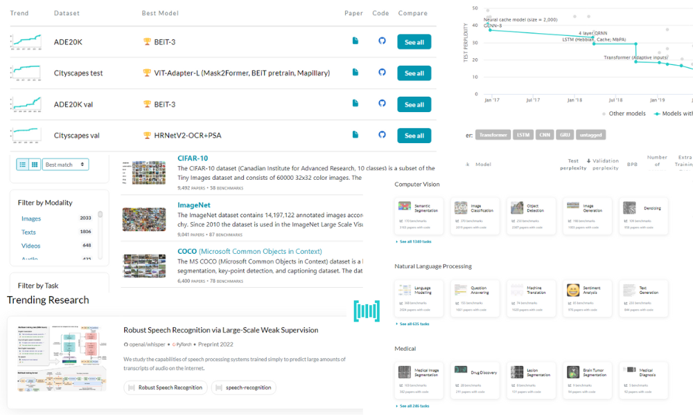Open the Image Generation task card
Image resolution: width=693 pixels, height=415 pixels.
588,216
